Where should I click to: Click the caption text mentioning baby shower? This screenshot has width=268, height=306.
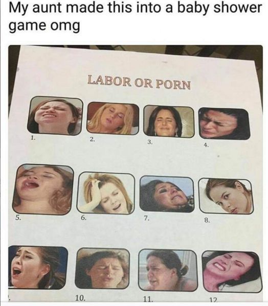tap(135, 17)
